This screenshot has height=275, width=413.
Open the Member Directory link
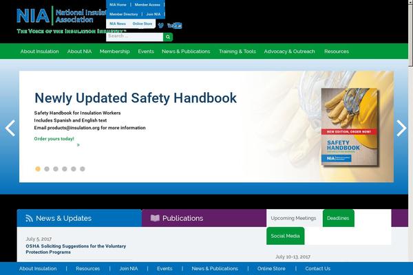pyautogui.click(x=123, y=14)
